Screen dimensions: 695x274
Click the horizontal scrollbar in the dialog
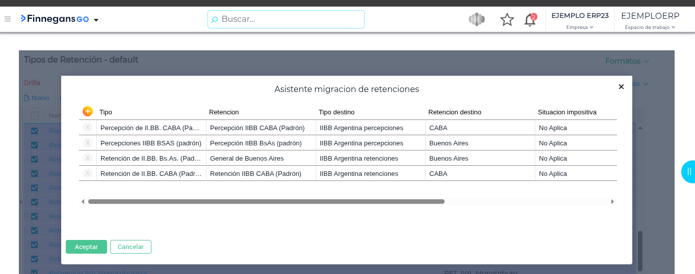(x=266, y=202)
